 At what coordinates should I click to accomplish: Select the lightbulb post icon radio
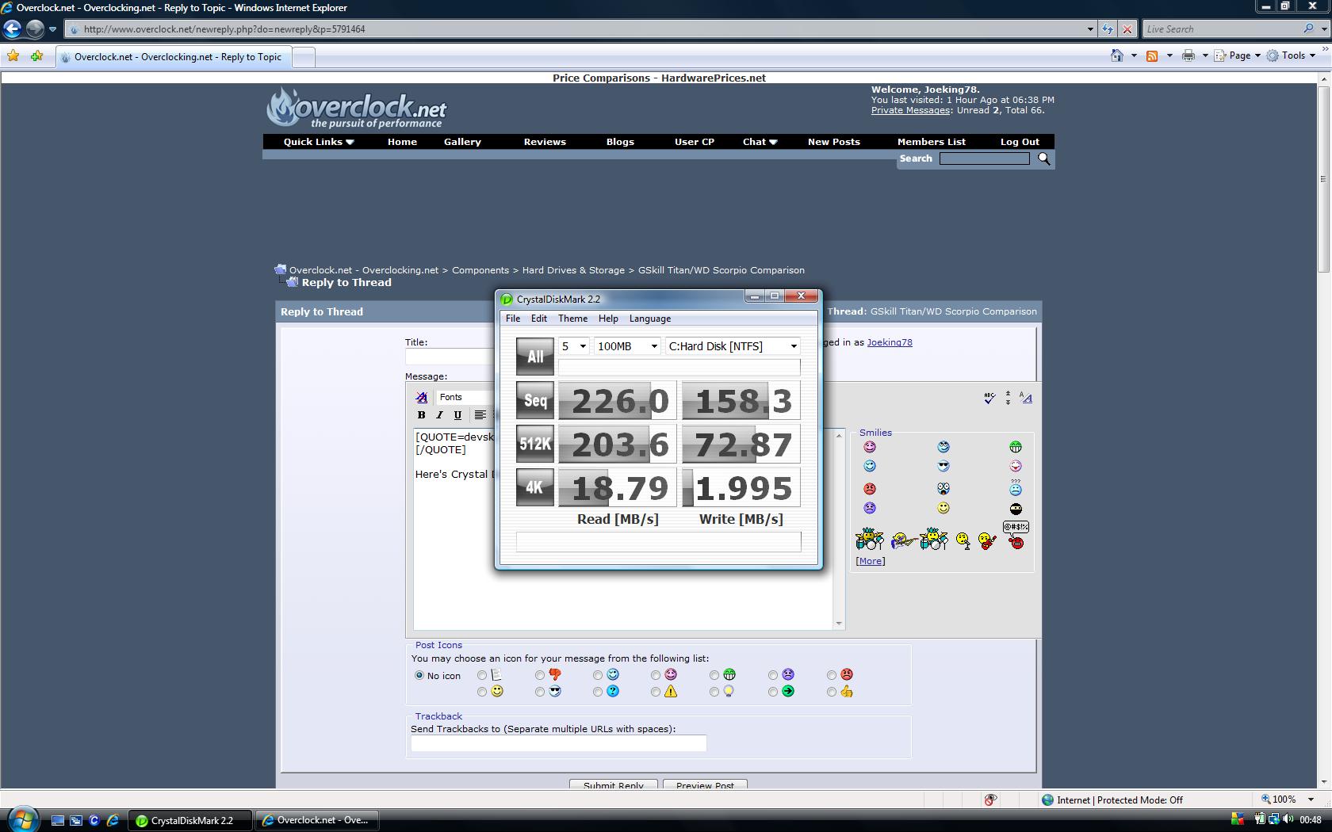coord(714,692)
